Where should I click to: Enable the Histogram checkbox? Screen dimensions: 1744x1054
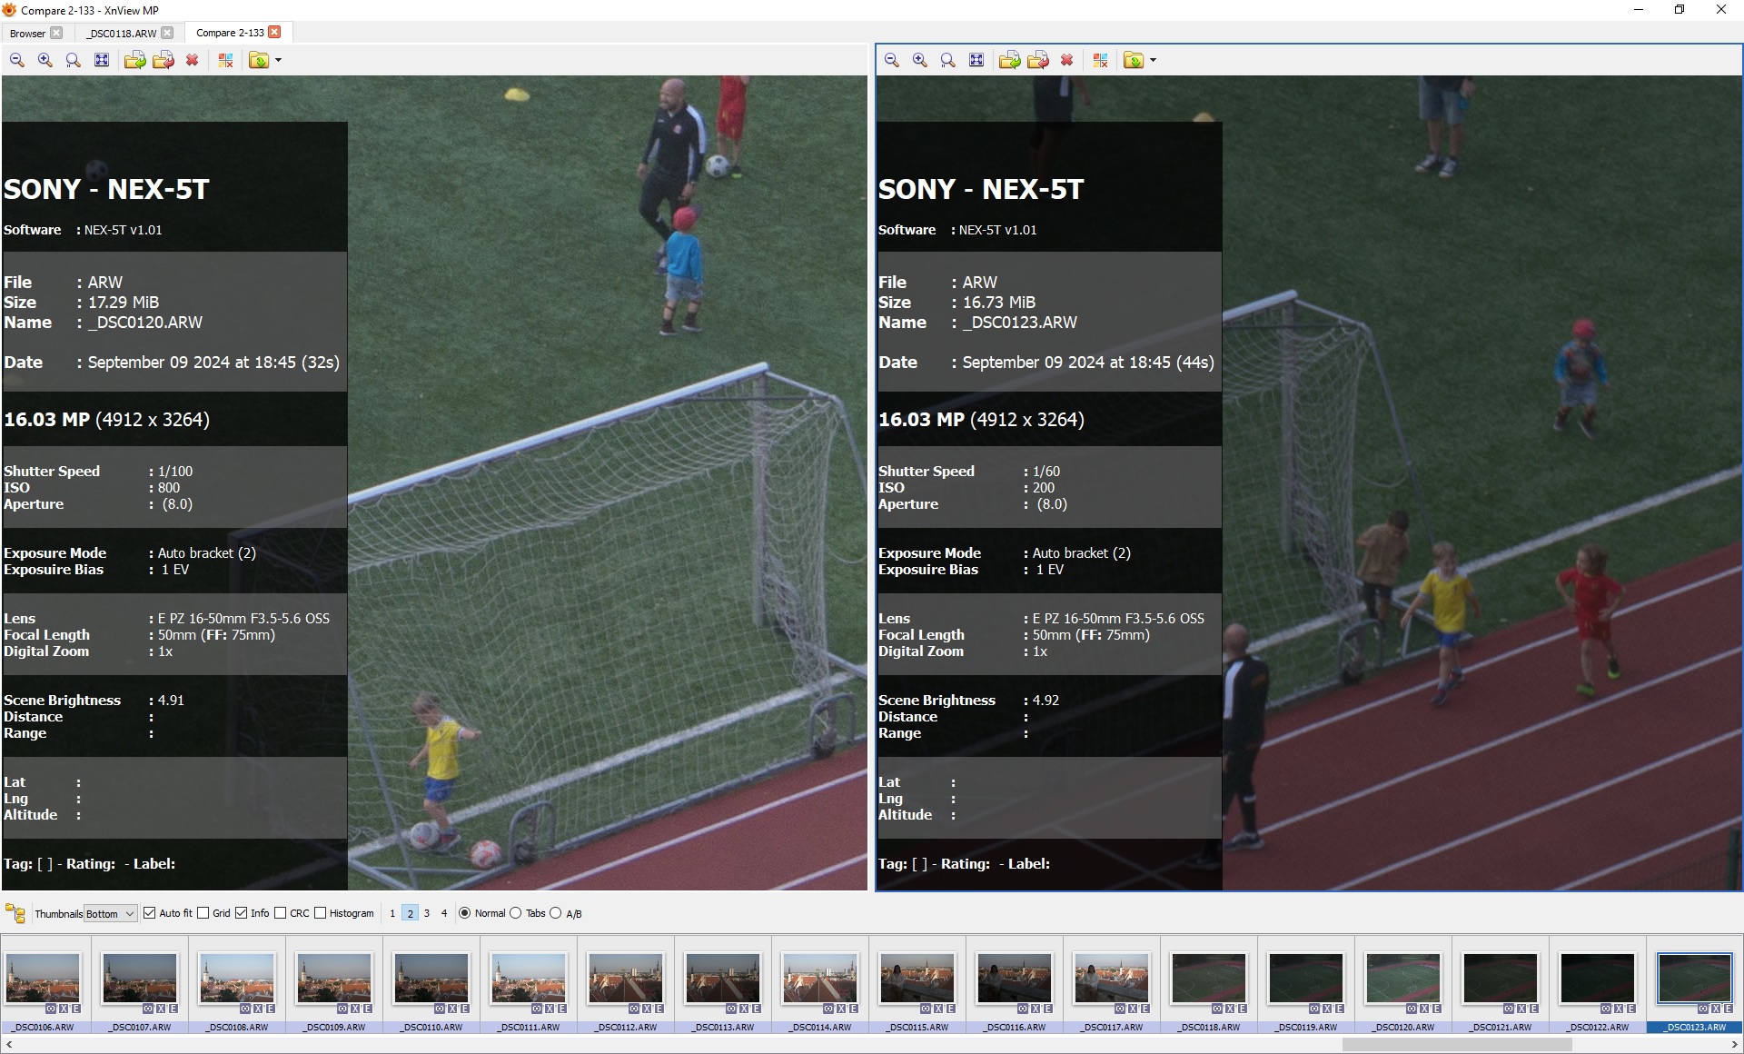coord(320,913)
